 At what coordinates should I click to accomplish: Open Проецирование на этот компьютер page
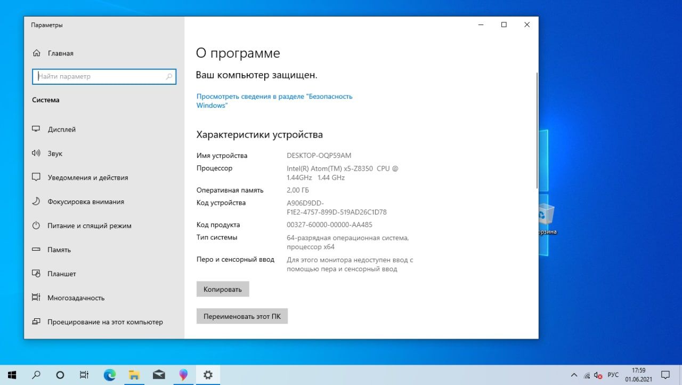pyautogui.click(x=104, y=322)
